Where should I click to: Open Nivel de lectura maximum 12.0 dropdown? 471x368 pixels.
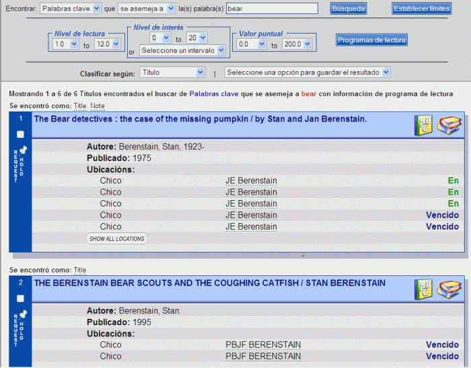[x=108, y=44]
